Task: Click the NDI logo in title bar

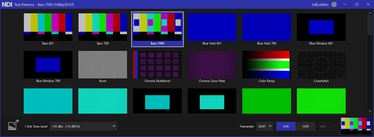Action: tap(7, 4)
